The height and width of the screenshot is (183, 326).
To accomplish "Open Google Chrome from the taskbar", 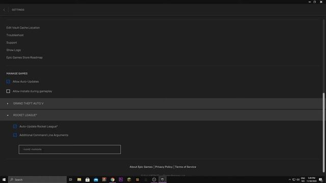I will pos(113,179).
